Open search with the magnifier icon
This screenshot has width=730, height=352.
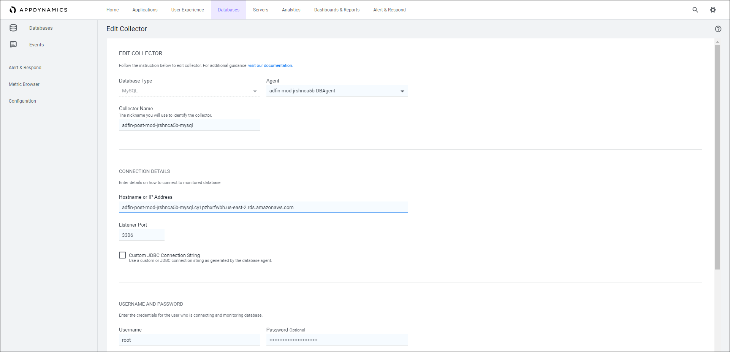coord(695,10)
